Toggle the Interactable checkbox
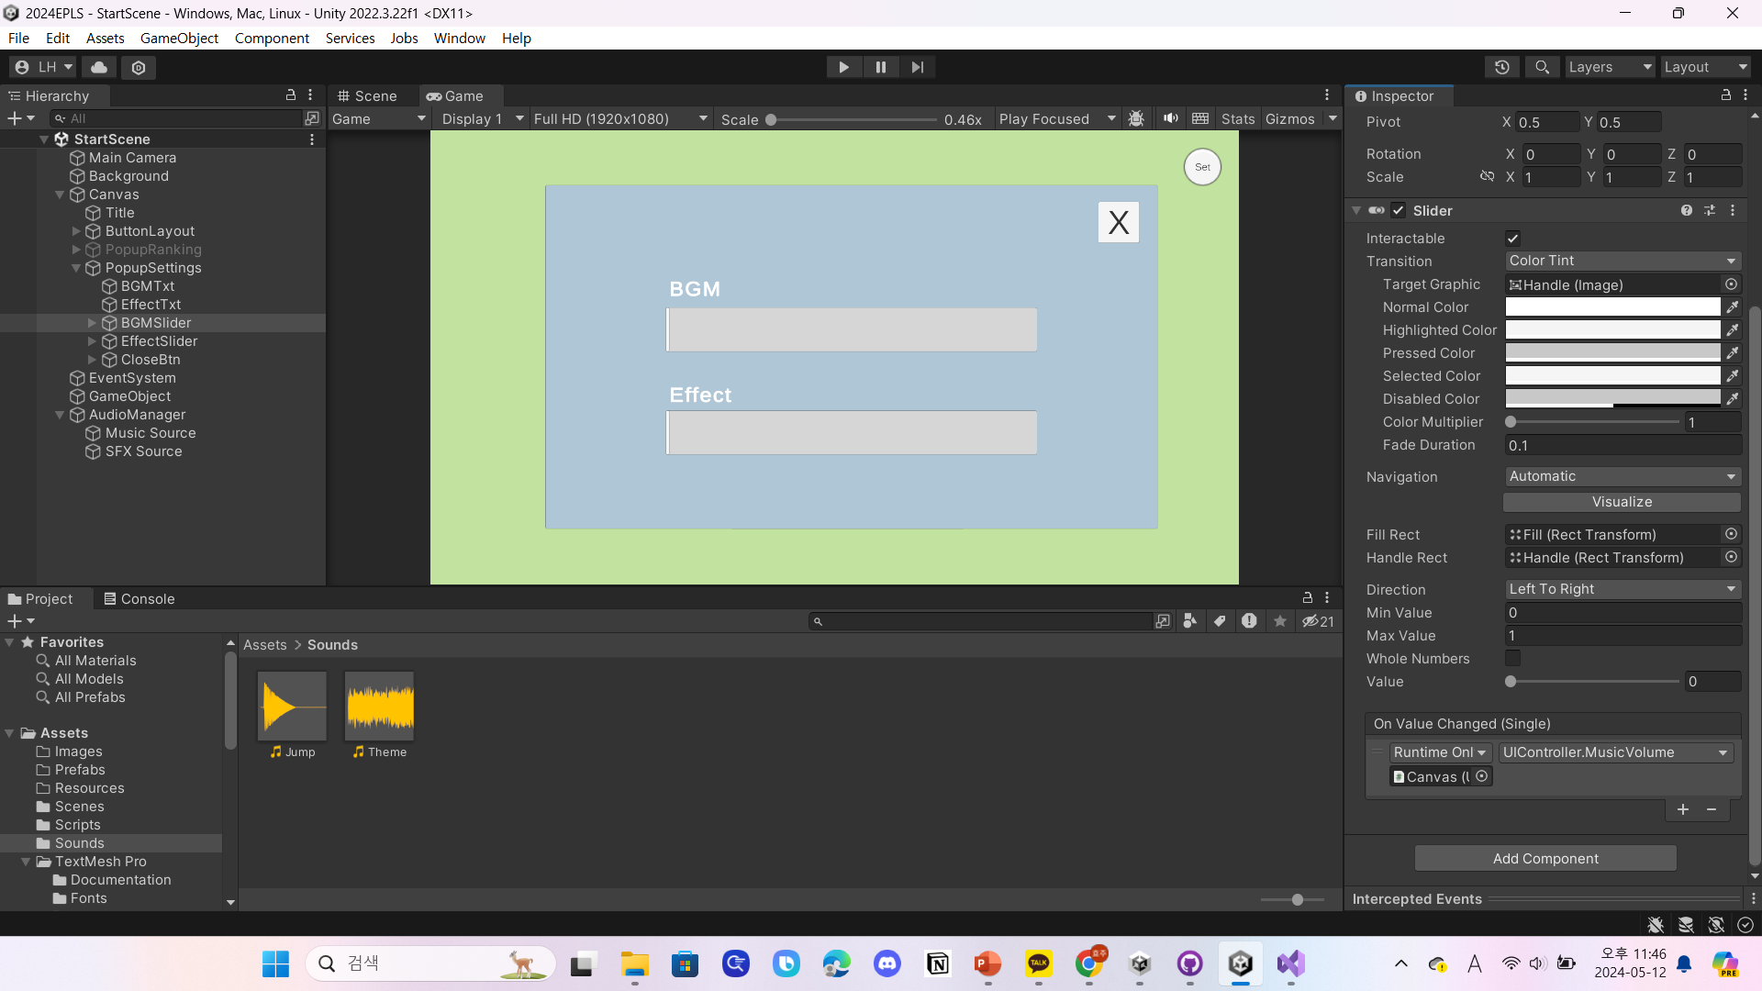1762x991 pixels. coord(1512,239)
